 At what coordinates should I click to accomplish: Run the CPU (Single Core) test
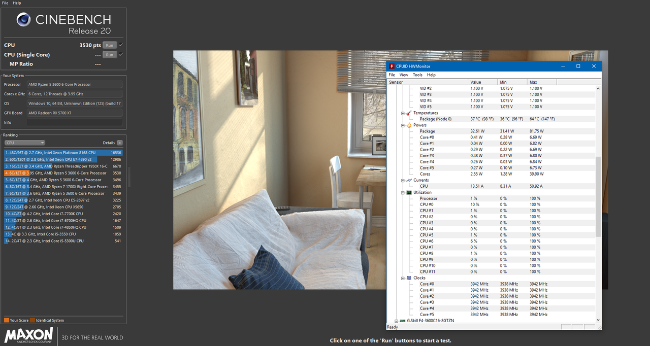(x=109, y=55)
